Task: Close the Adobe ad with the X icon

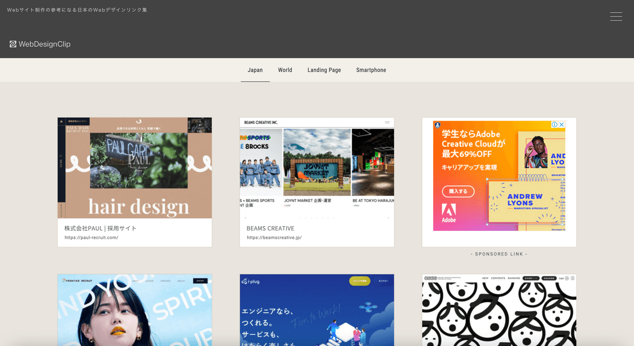Action: click(x=562, y=125)
